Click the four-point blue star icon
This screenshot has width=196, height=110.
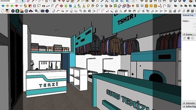point(102,6)
